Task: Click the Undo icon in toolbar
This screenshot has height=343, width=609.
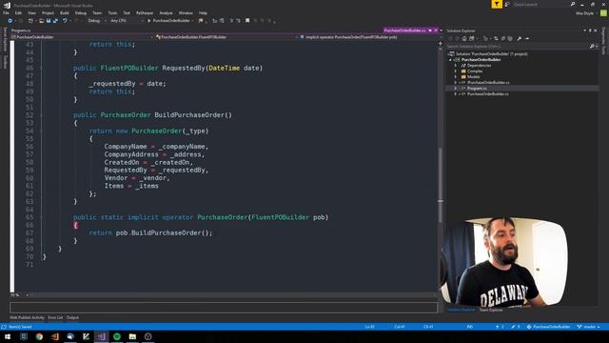Action: (x=65, y=21)
